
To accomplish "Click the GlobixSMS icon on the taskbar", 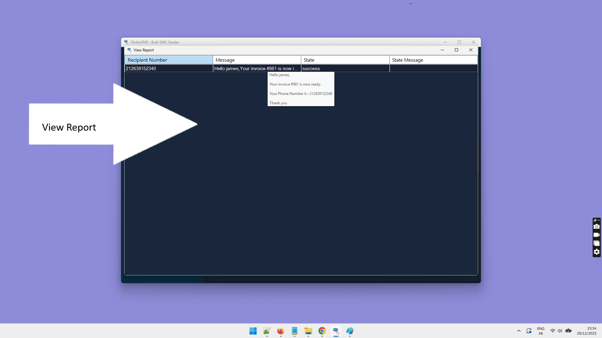I will click(x=336, y=331).
